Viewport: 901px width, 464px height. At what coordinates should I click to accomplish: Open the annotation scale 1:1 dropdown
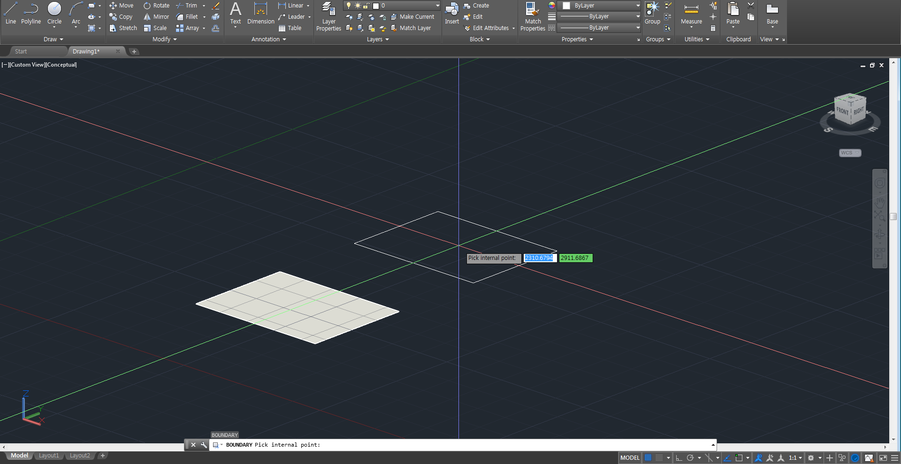(795, 458)
